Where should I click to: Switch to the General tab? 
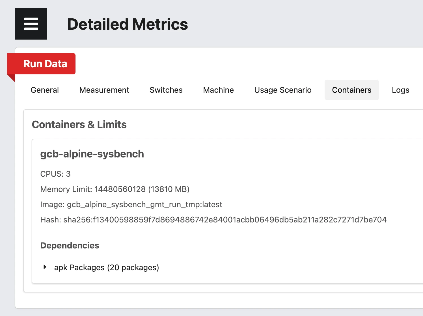44,90
